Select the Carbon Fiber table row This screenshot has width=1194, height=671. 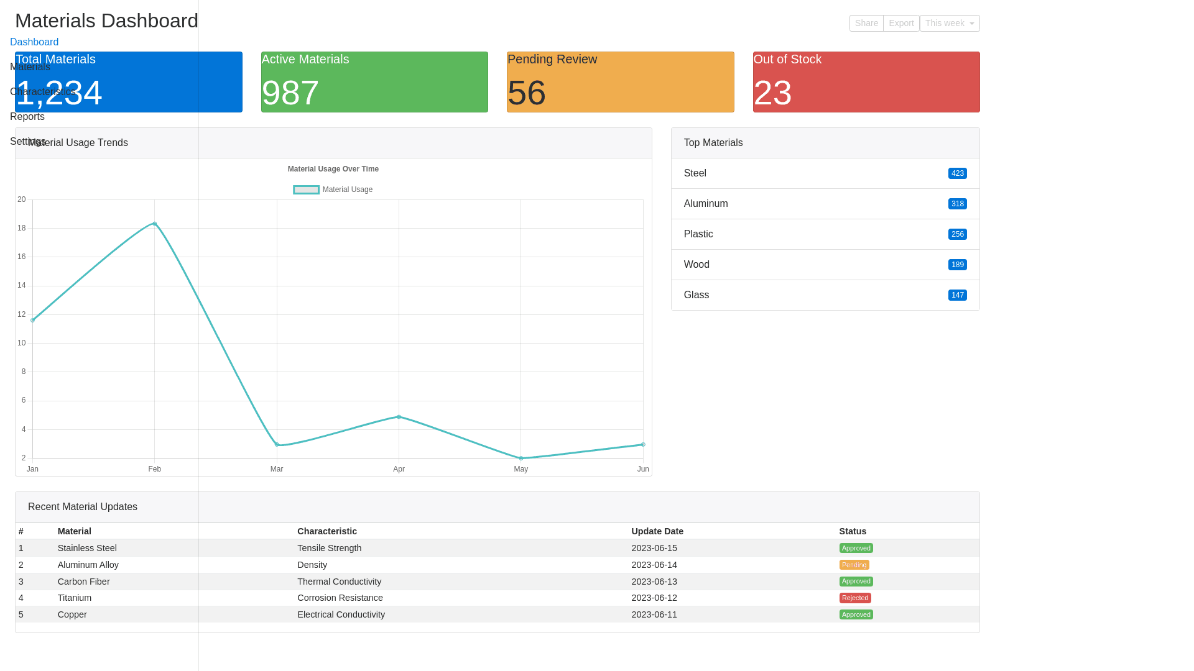click(x=83, y=582)
